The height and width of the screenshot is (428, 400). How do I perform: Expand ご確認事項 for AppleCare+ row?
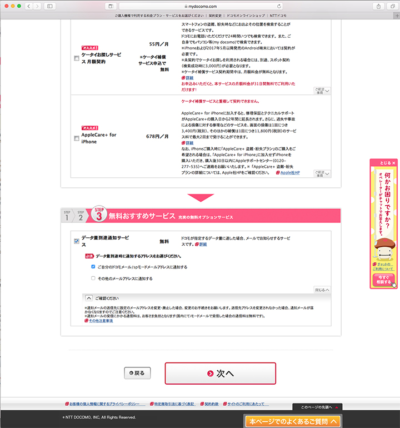pyautogui.click(x=322, y=173)
